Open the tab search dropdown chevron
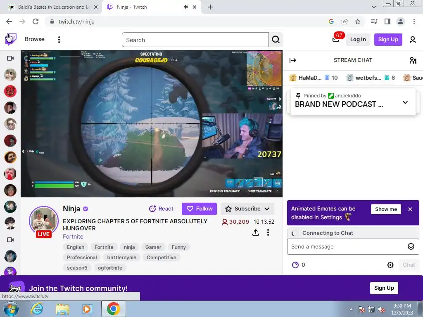 (373, 7)
